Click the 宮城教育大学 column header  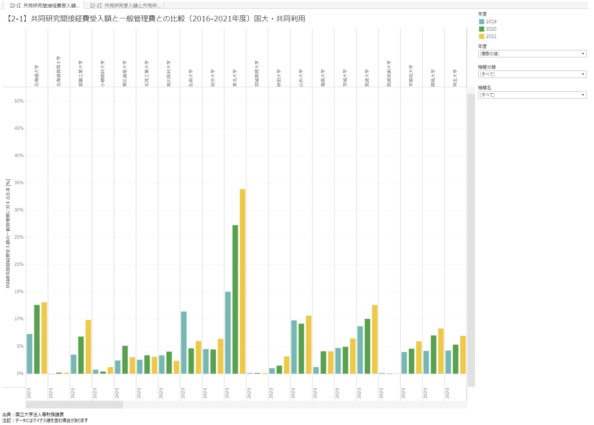click(x=257, y=74)
